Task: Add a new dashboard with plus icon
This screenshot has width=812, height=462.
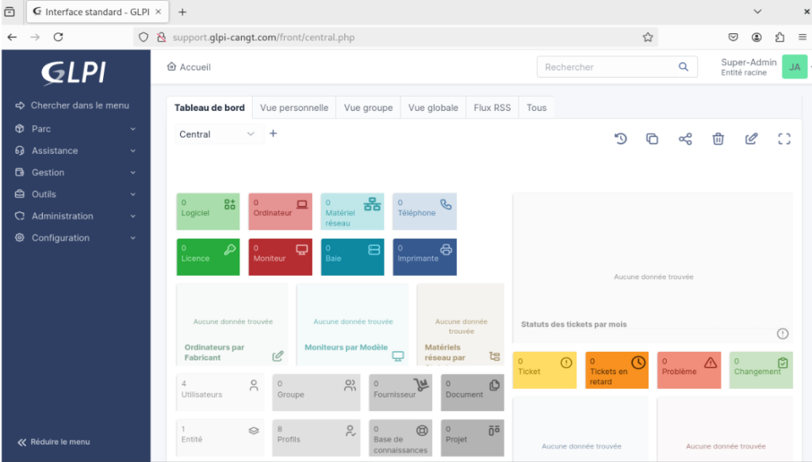Action: (x=274, y=134)
